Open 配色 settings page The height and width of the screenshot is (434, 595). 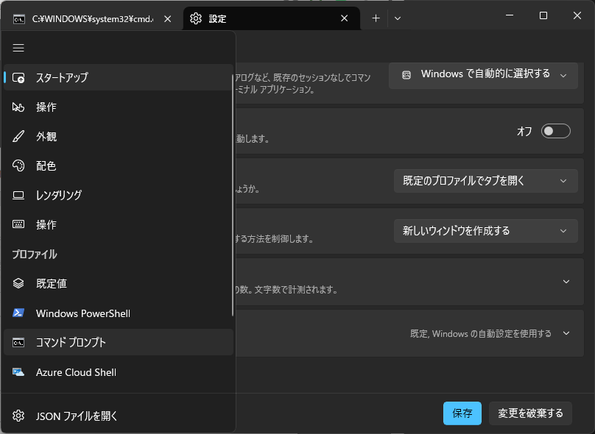click(119, 166)
